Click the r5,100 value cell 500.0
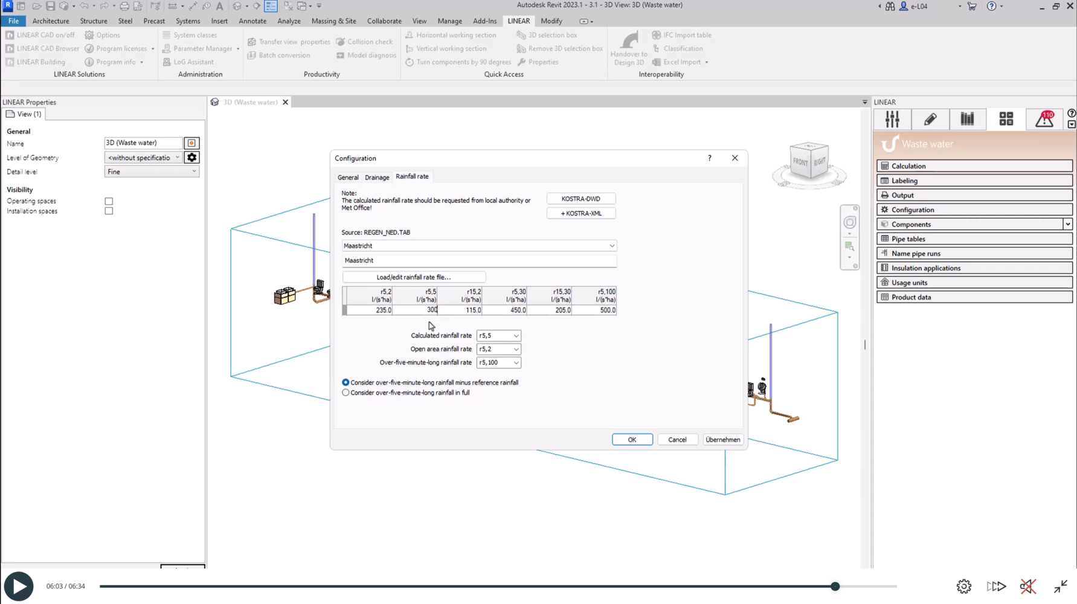 click(594, 310)
